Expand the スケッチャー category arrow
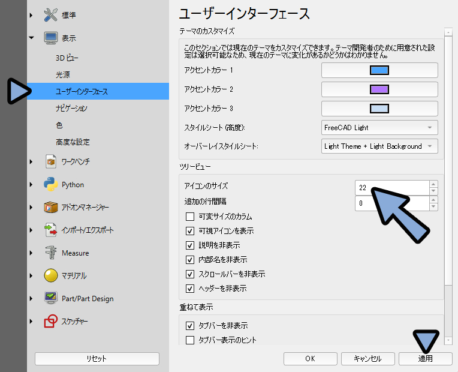 [x=31, y=322]
